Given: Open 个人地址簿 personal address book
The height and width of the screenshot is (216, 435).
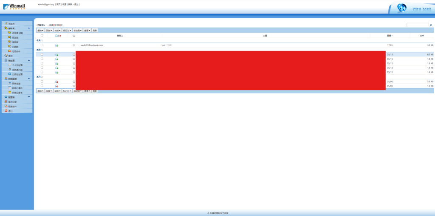Looking at the screenshot, I should (17, 65).
